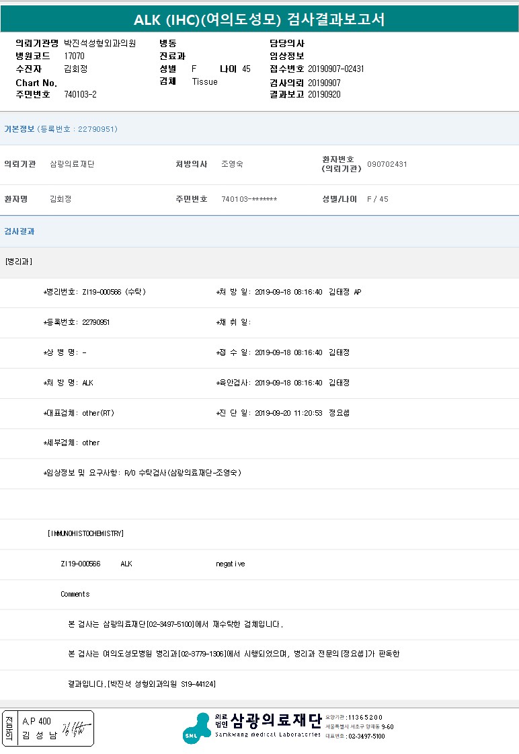Select the [병리과] department label
519x754 pixels.
pyautogui.click(x=19, y=262)
